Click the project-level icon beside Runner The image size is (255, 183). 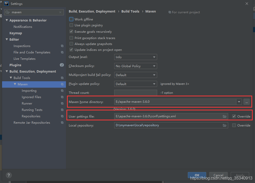coord(62,103)
